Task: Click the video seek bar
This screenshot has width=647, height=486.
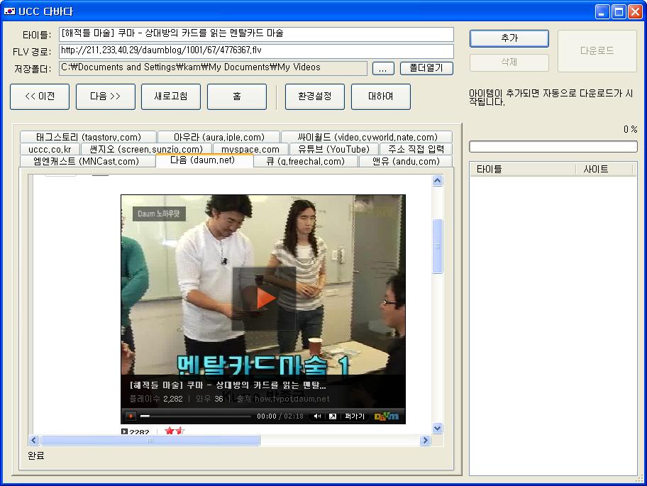Action: [x=196, y=416]
